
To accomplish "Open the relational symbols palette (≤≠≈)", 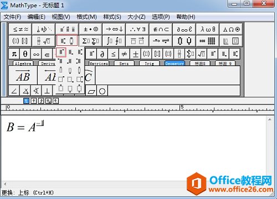I will tap(20, 29).
